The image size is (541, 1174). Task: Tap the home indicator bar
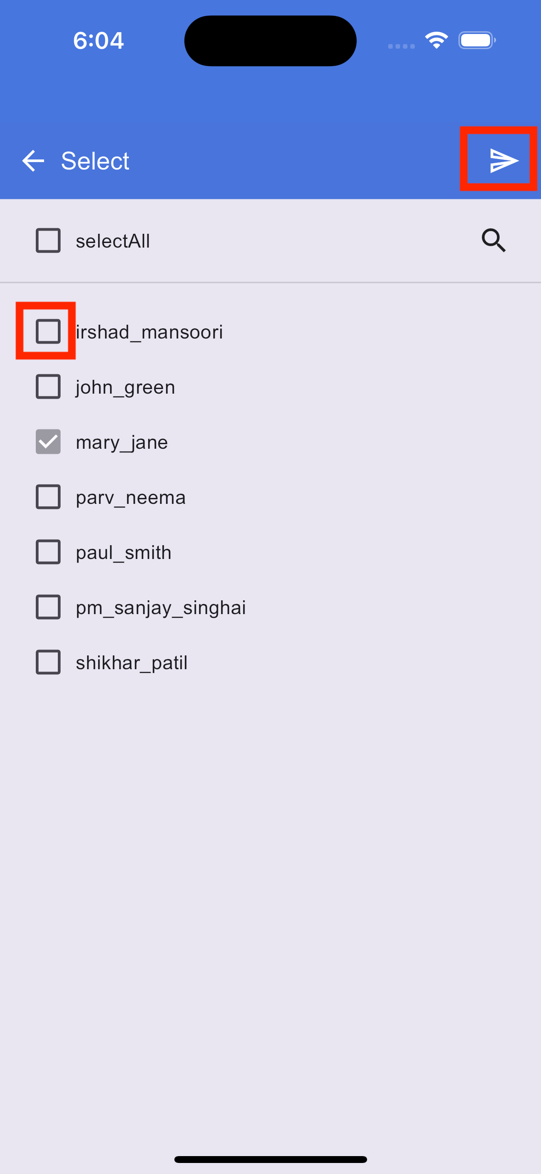[270, 1159]
